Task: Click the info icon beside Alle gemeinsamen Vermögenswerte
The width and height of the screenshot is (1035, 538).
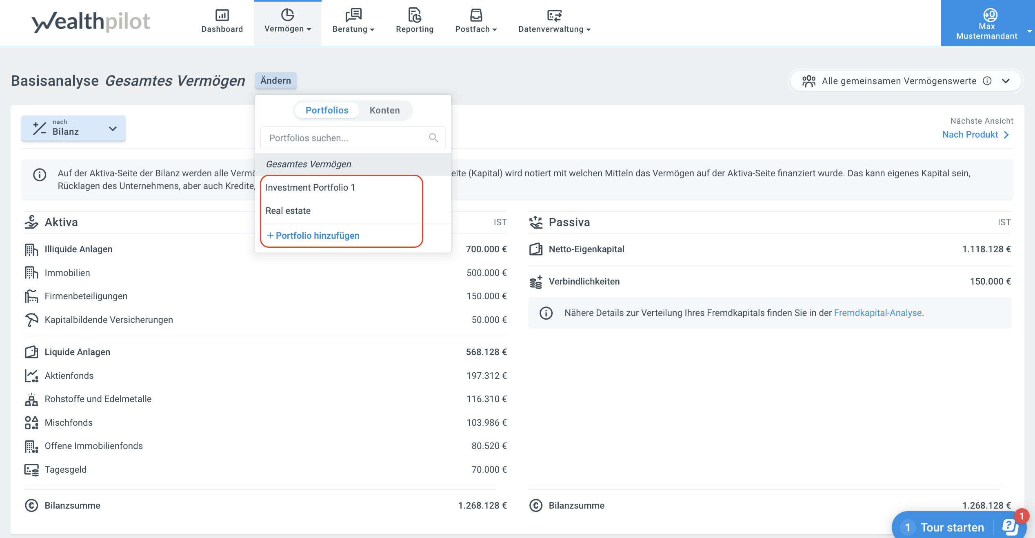Action: (987, 81)
